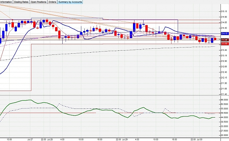Click the 212.90 price axis label
Image resolution: width=229 pixels, height=141 pixels.
[x=224, y=61]
